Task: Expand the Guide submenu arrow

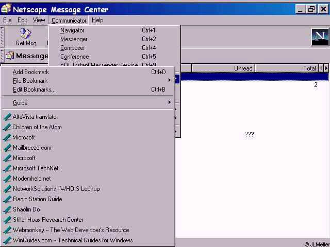Action: [170, 102]
